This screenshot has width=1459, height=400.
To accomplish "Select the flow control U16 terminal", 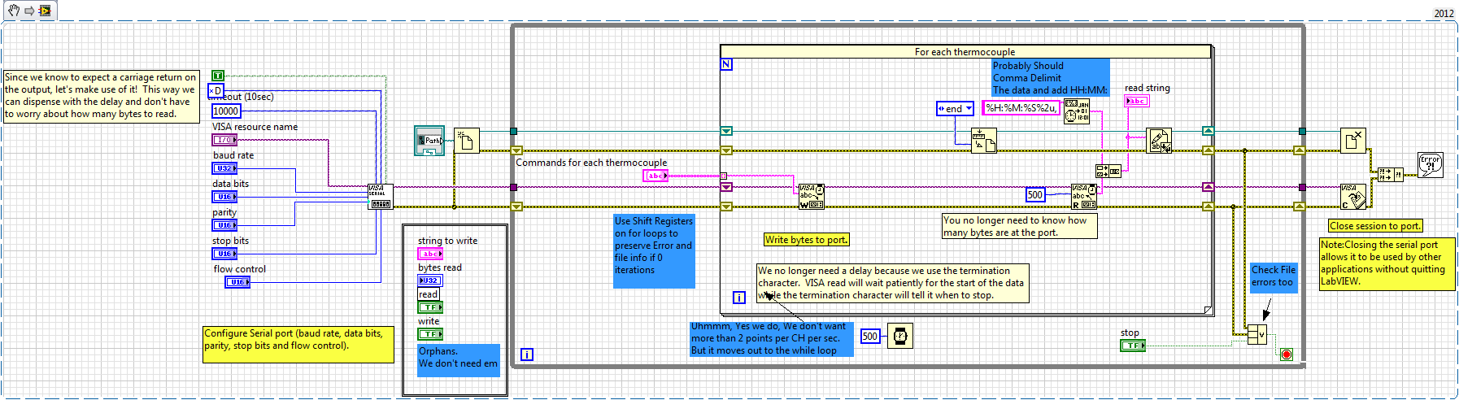I will click(x=237, y=282).
